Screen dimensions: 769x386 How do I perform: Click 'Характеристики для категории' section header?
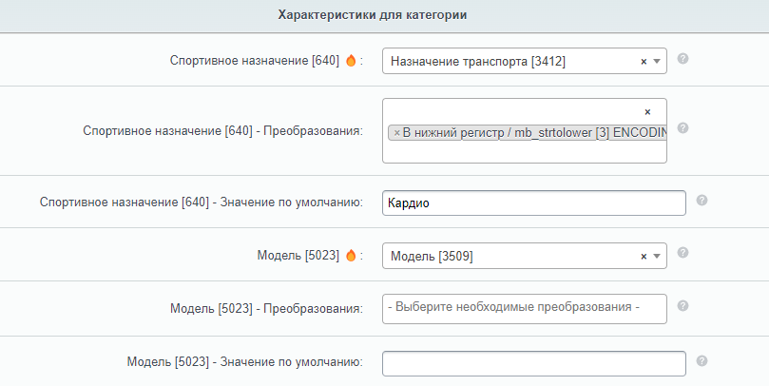[x=373, y=15]
